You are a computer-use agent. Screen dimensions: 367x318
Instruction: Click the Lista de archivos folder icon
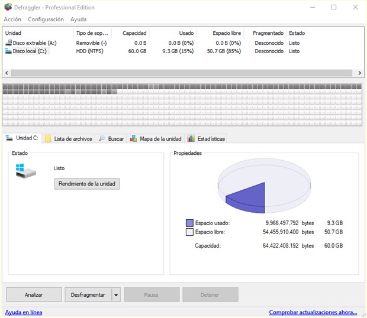click(48, 138)
